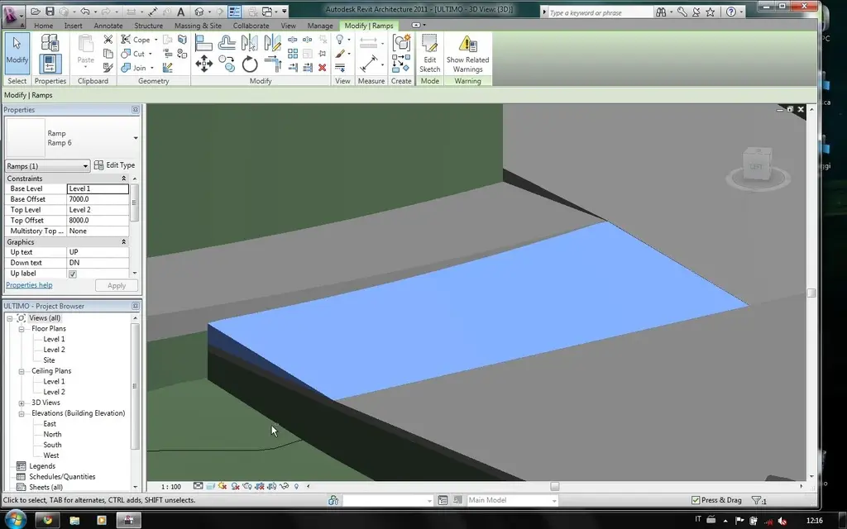Click Copy to Clipboard icon

point(108,54)
